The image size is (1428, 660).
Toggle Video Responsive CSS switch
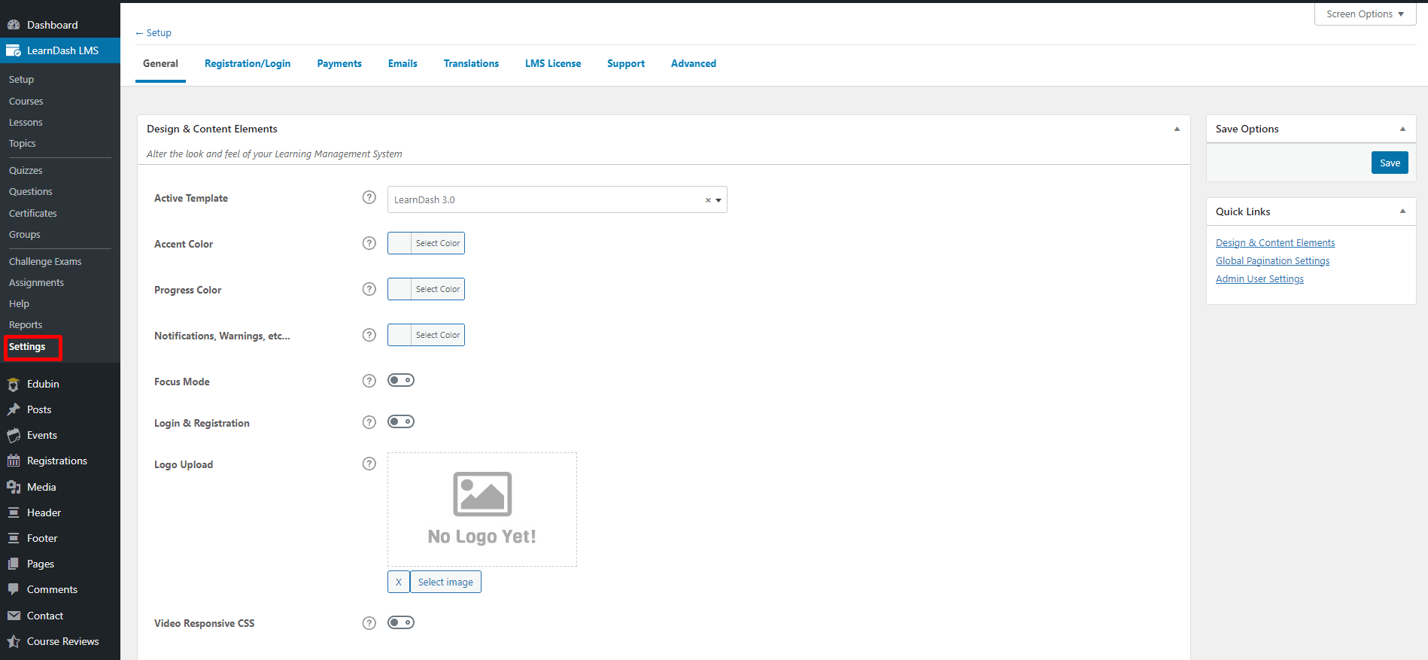[x=400, y=622]
